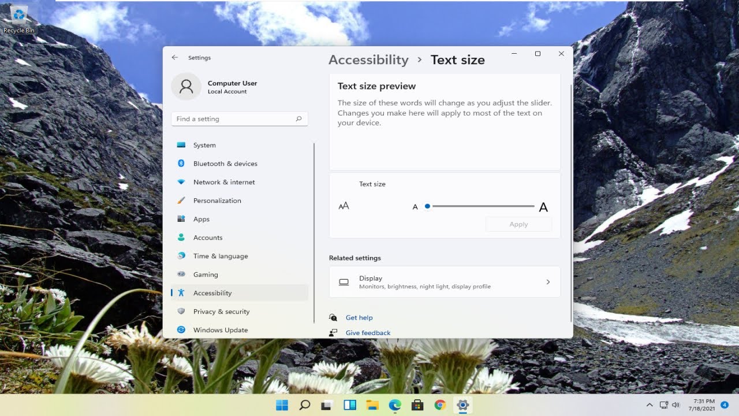Open Bluetooth & devices settings
The height and width of the screenshot is (416, 739).
pyautogui.click(x=225, y=164)
